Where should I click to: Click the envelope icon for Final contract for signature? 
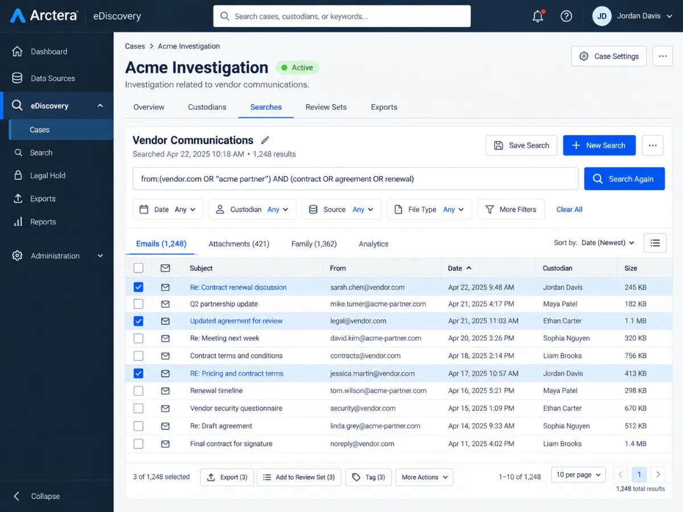point(165,444)
